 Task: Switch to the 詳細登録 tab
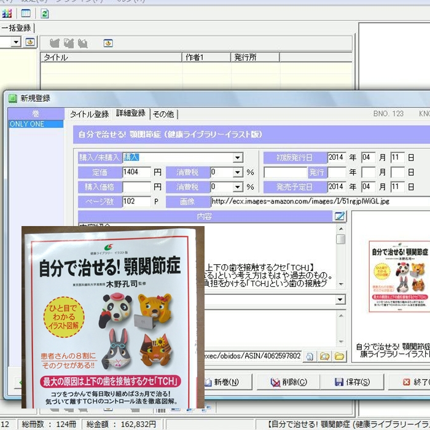click(131, 113)
